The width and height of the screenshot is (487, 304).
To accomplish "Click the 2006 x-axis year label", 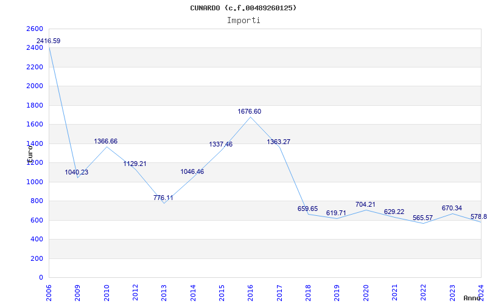I will click(49, 292).
